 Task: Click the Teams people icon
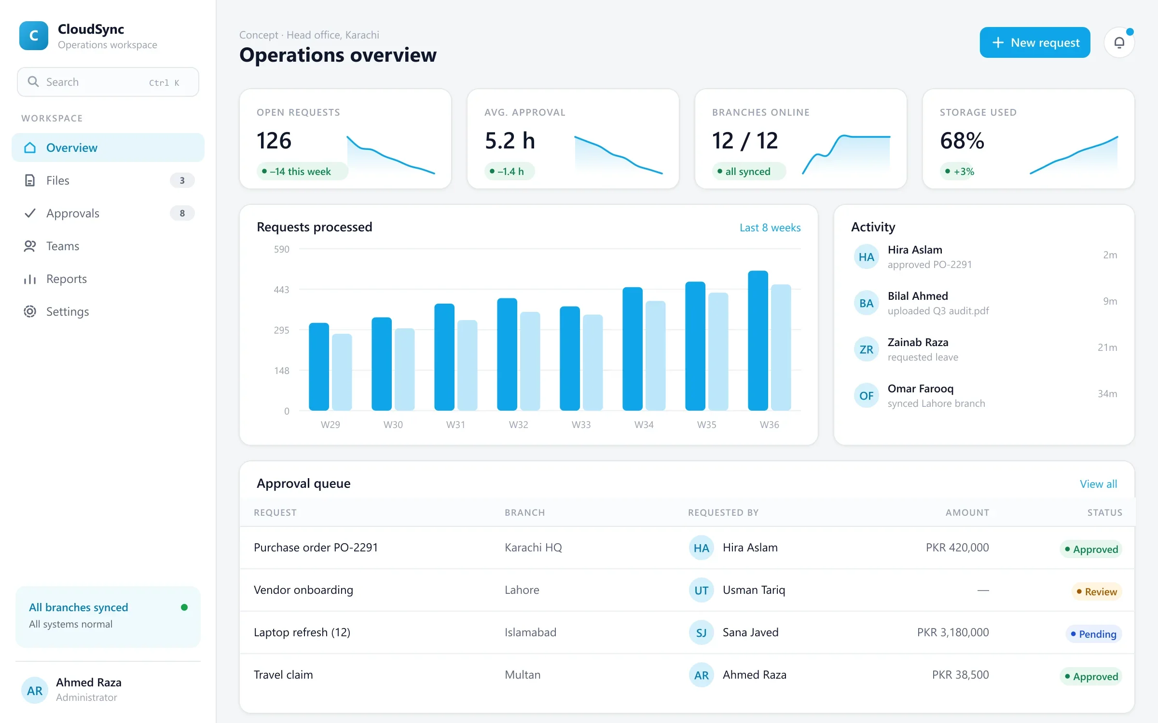pos(30,246)
